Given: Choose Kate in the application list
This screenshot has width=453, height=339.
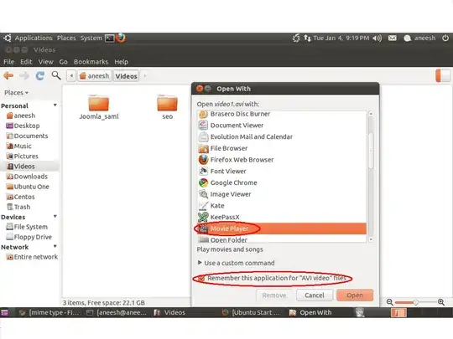Looking at the screenshot, I should [x=282, y=206].
